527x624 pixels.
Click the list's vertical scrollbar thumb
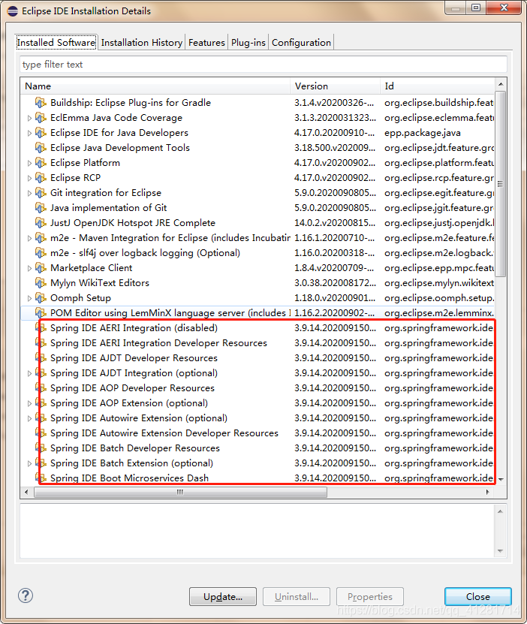501,183
